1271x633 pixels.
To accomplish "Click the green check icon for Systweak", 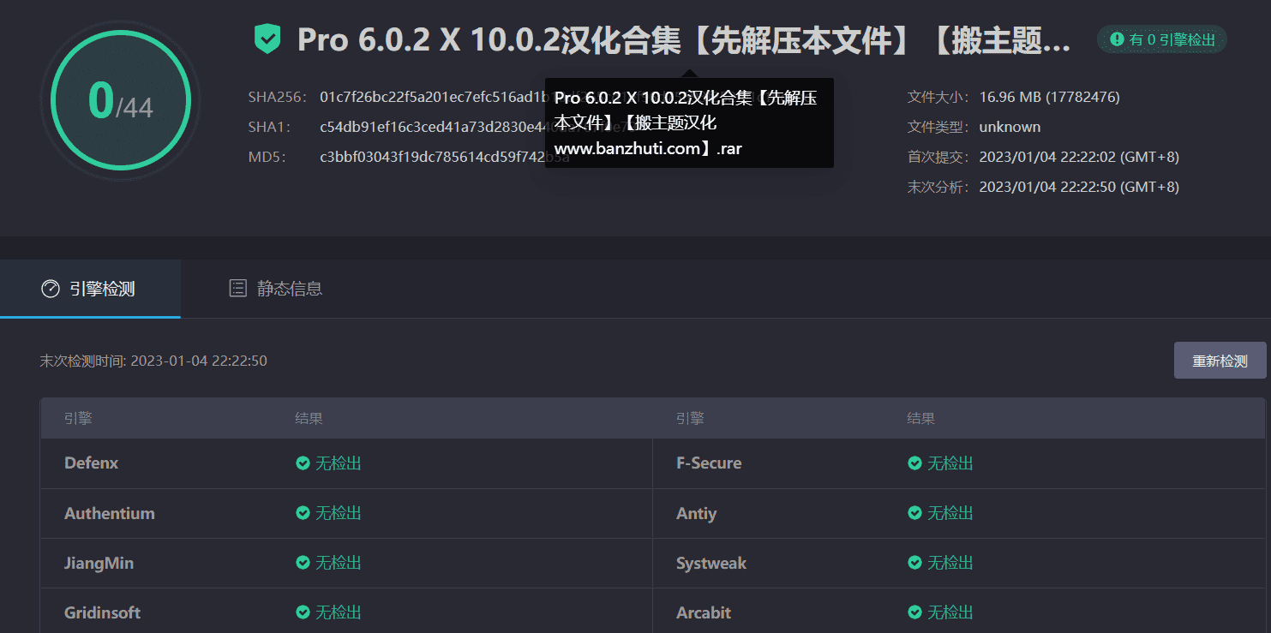I will click(x=914, y=563).
